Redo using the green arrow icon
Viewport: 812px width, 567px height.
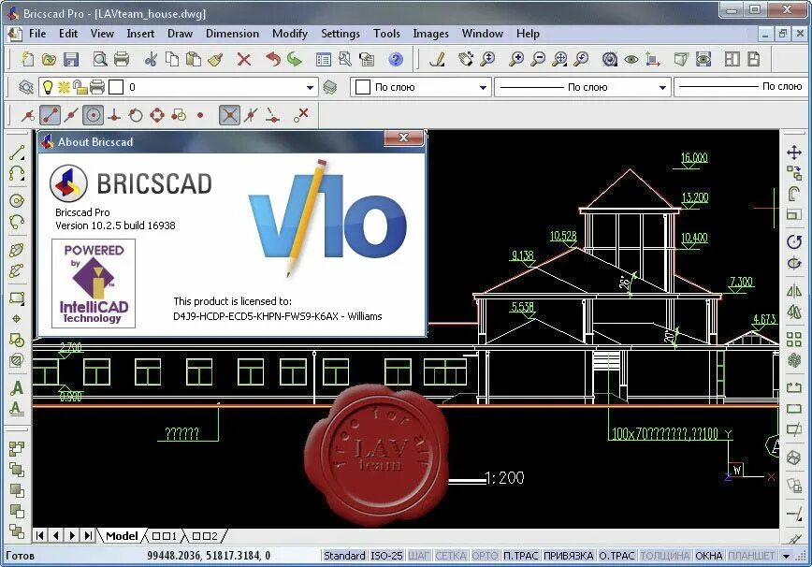(x=294, y=59)
